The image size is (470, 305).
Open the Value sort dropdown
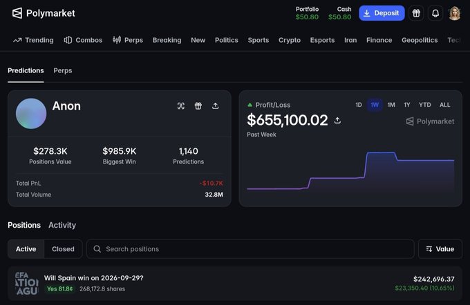(x=440, y=249)
